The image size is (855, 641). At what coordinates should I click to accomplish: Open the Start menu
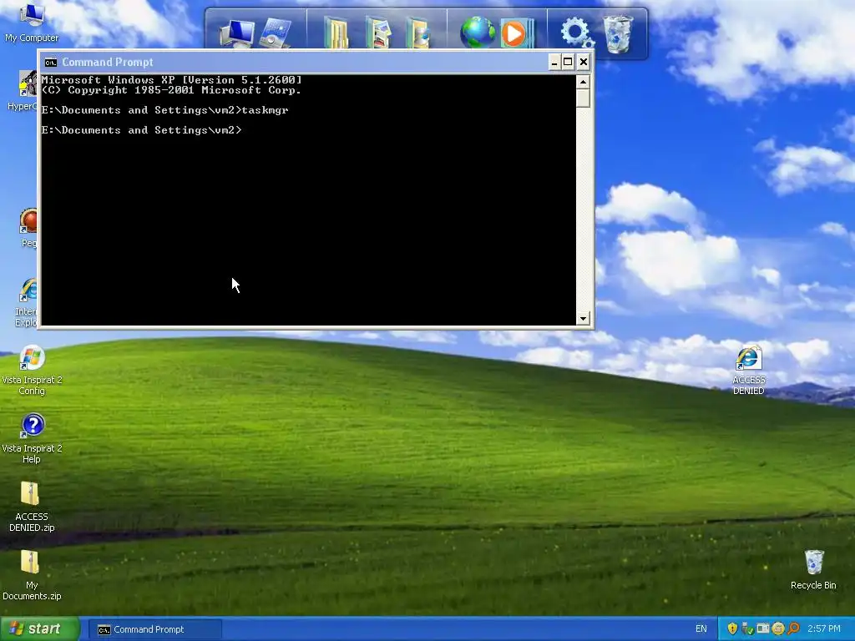tap(40, 628)
